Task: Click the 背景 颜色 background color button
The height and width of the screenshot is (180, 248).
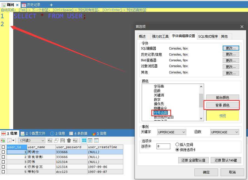Action: tap(222, 105)
